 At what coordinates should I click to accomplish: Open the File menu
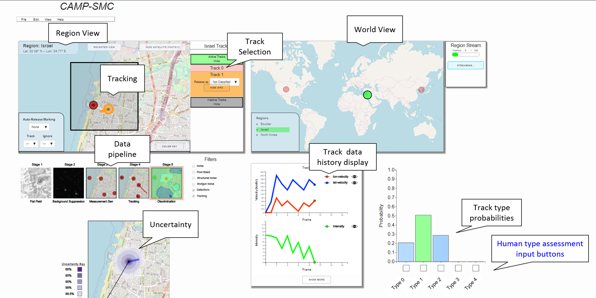[x=24, y=19]
